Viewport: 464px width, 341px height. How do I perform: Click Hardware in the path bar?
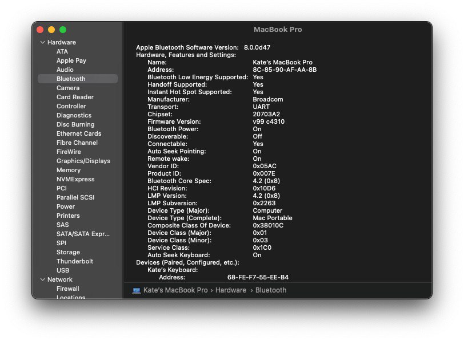tap(231, 290)
